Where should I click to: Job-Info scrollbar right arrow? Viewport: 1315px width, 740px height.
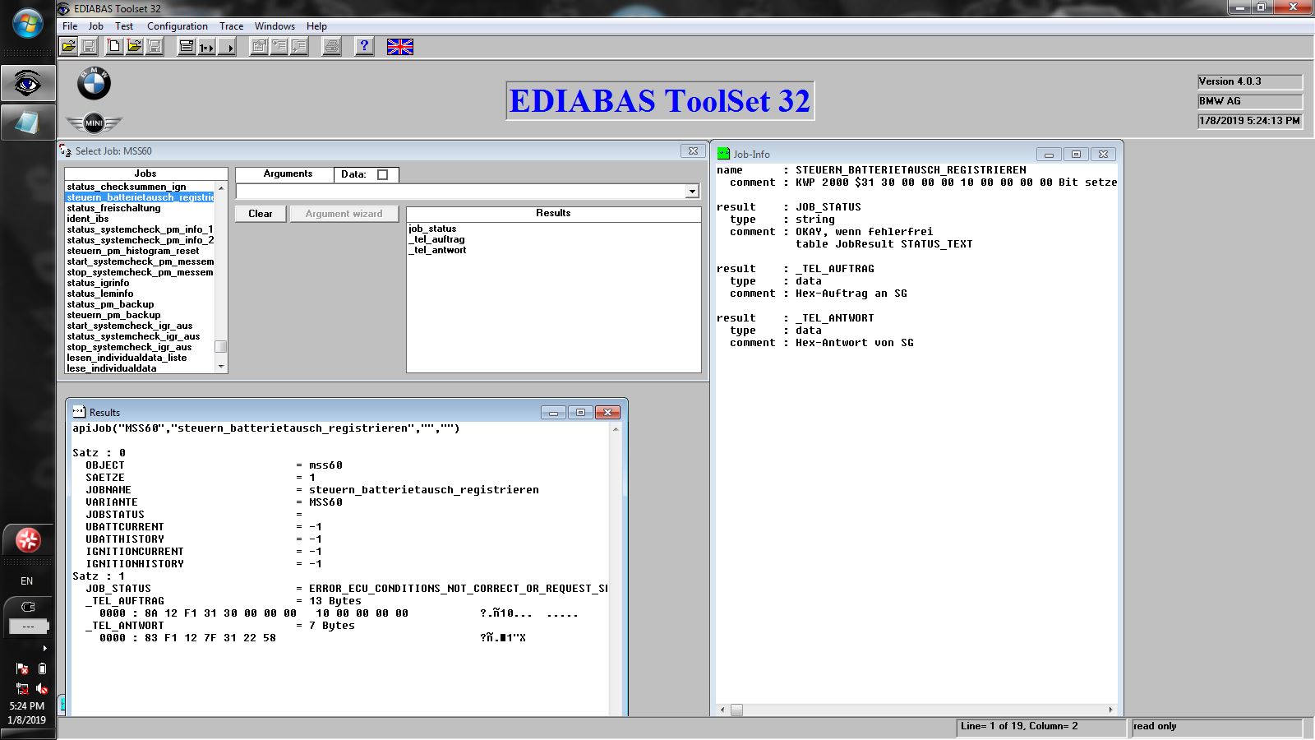(x=1111, y=710)
